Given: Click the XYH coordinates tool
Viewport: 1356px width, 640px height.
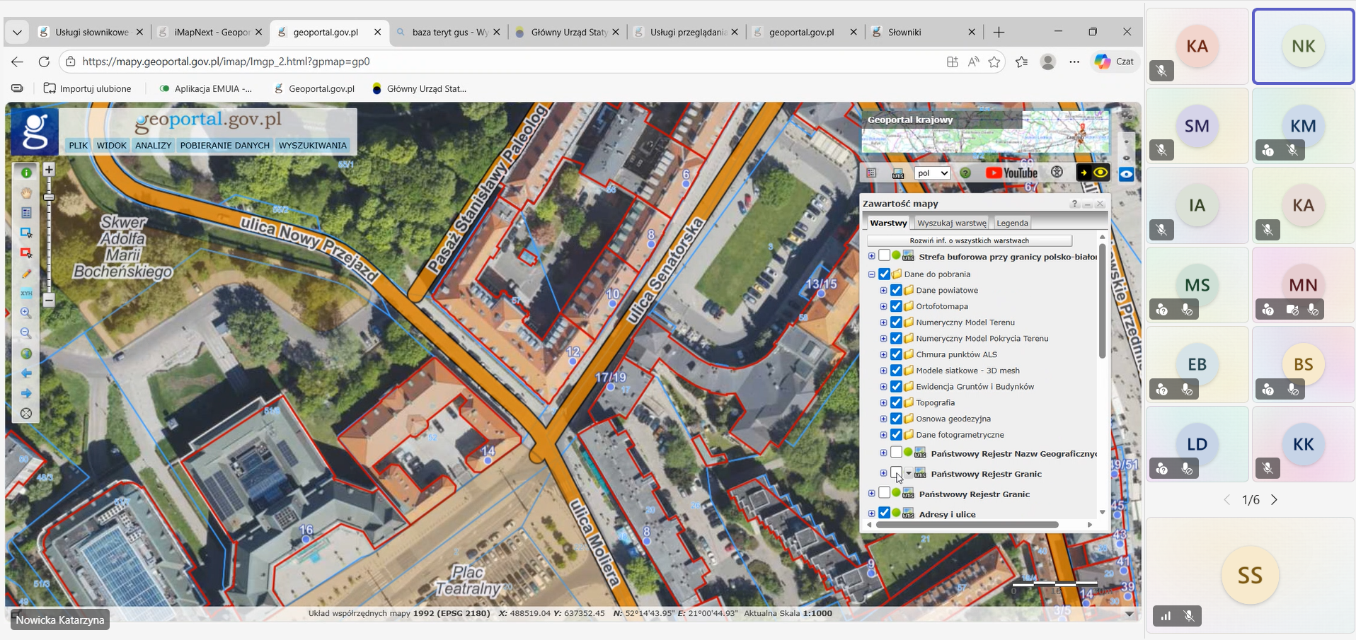Looking at the screenshot, I should coord(26,293).
